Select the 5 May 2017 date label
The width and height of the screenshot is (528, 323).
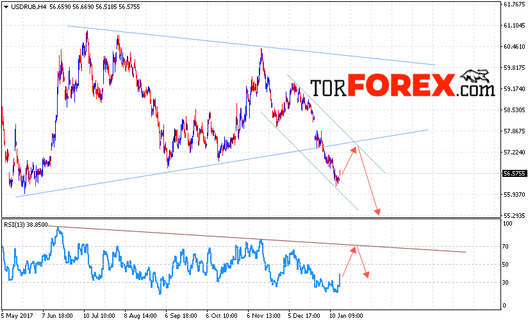point(17,316)
